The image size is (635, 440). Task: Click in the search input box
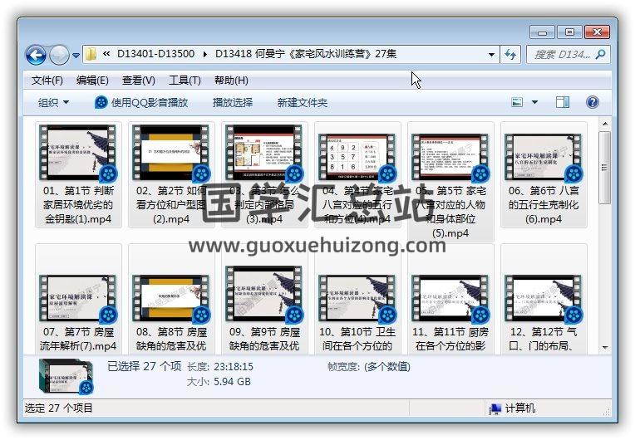click(x=560, y=54)
